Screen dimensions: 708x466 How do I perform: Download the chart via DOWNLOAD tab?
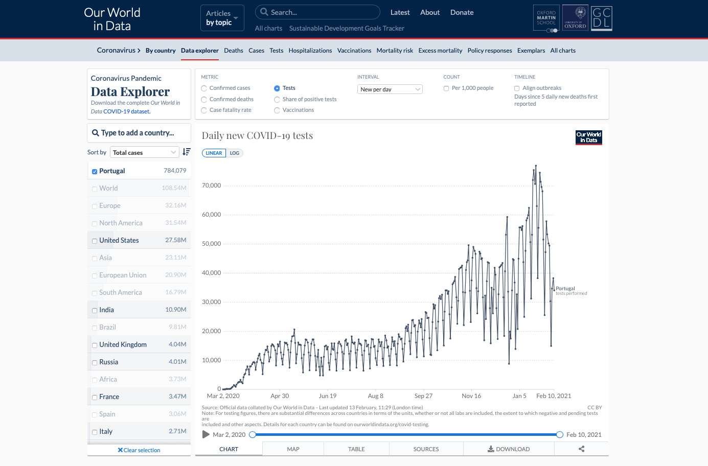point(509,449)
